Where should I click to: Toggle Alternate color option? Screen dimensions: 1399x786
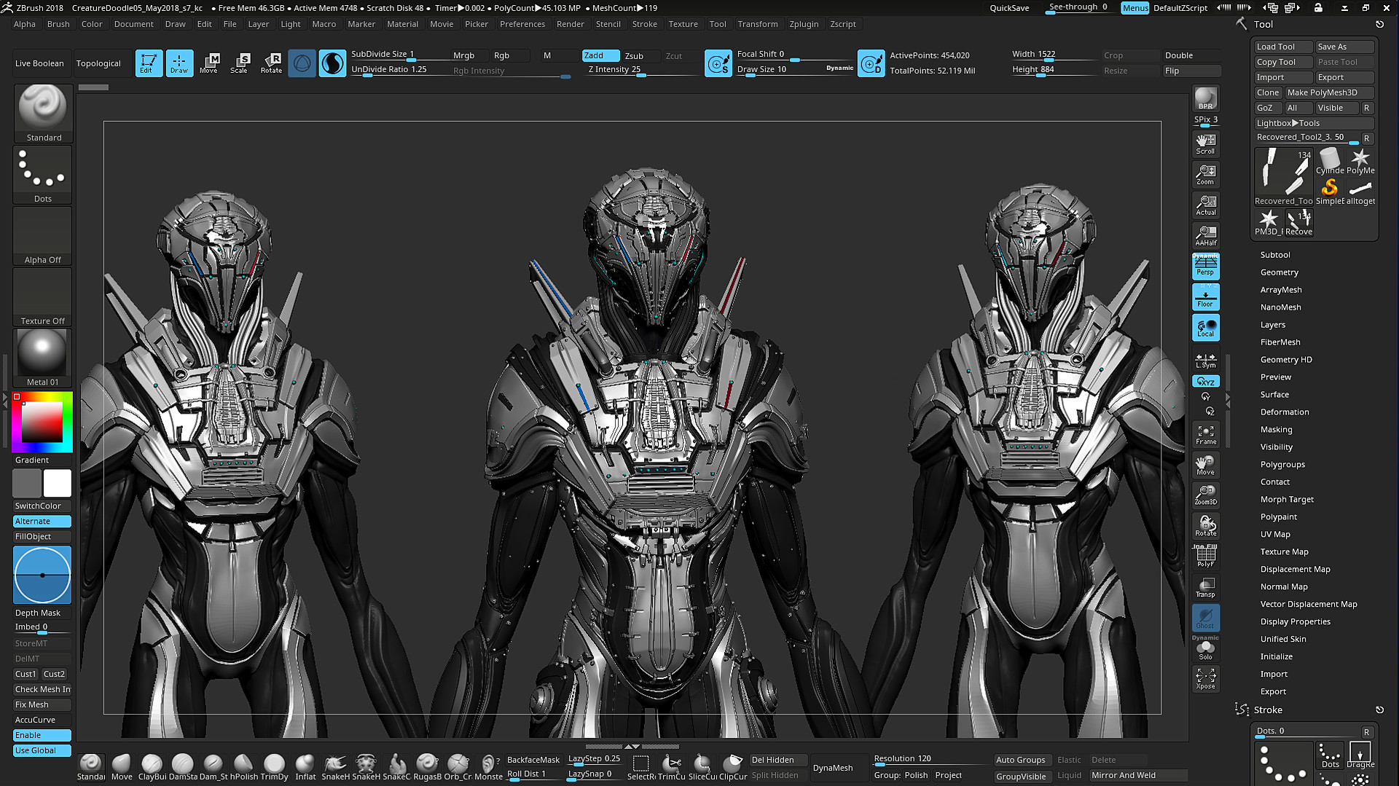click(x=42, y=521)
